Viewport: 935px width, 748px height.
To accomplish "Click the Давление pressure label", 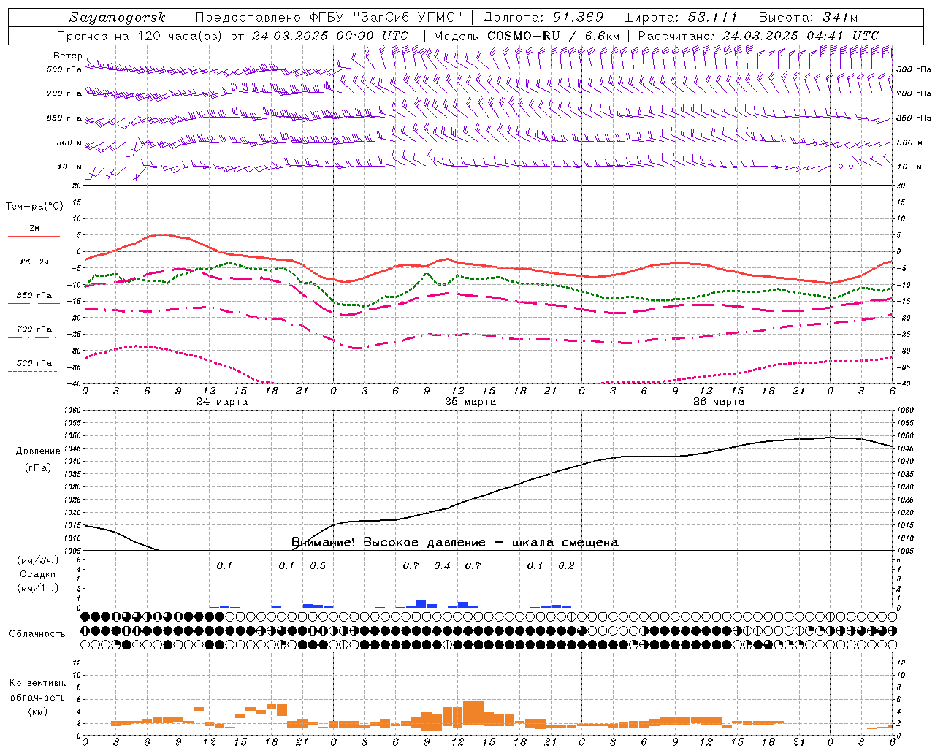I will click(x=38, y=451).
